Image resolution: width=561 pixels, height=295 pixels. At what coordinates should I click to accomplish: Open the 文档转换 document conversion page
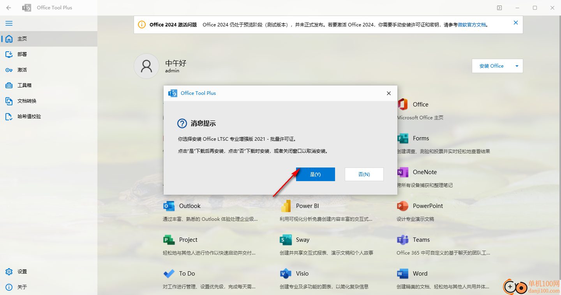coord(49,101)
